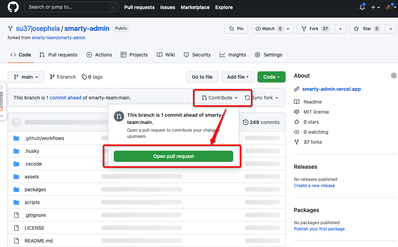Pin the repository to profile
The height and width of the screenshot is (247, 398).
(236, 29)
